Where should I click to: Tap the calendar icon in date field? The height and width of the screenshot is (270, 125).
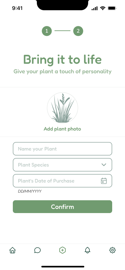(x=104, y=181)
